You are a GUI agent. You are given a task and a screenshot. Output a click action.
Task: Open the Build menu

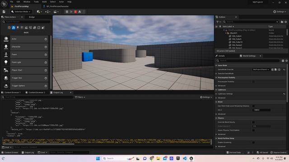tap(44, 2)
